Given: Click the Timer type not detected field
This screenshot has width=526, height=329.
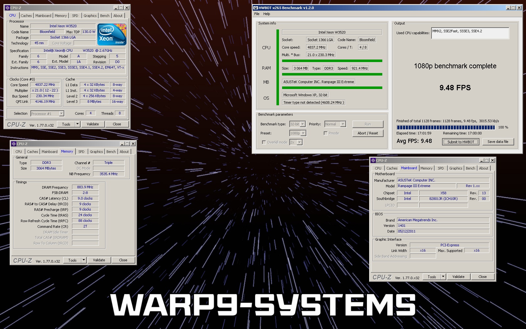Looking at the screenshot, I should (314, 102).
